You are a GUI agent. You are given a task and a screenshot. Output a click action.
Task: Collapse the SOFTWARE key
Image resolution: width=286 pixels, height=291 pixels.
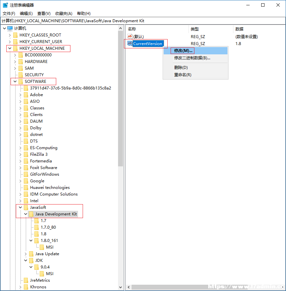(x=15, y=82)
